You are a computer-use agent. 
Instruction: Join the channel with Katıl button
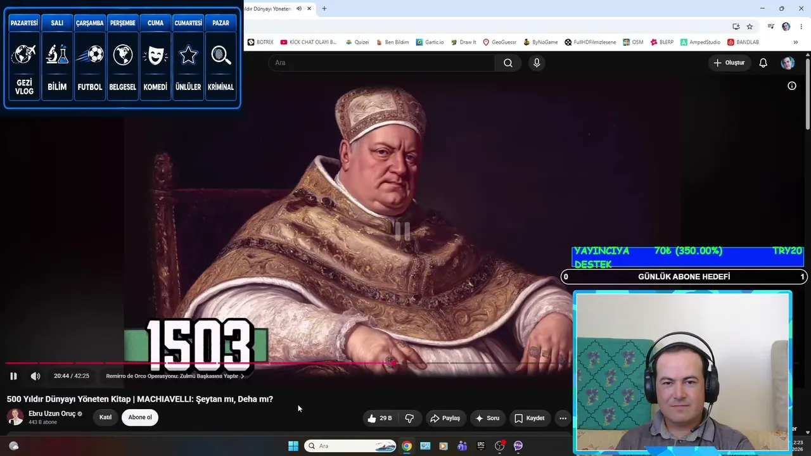click(x=106, y=417)
